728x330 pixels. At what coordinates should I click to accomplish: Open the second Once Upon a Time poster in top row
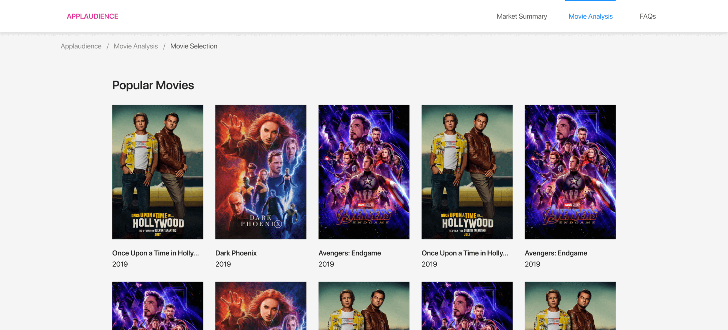tap(467, 172)
